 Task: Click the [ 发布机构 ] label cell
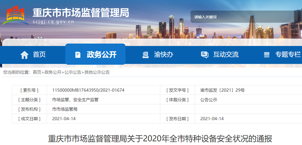[x=29, y=109]
